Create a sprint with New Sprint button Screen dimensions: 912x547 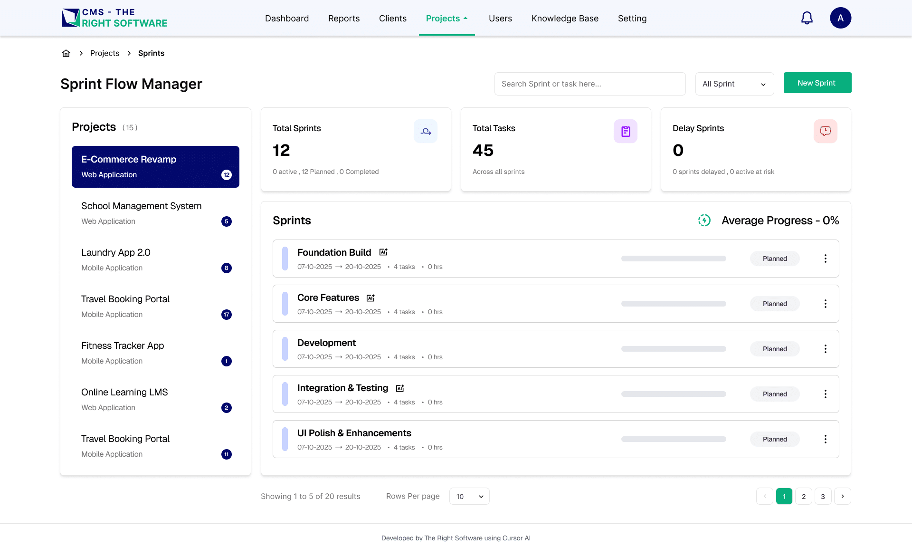coord(817,83)
